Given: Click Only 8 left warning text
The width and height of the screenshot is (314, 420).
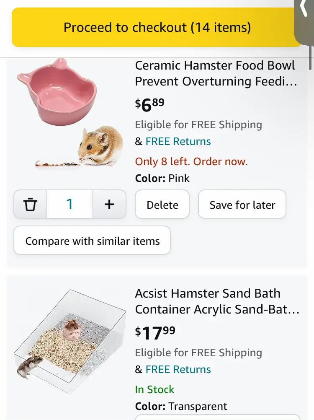Looking at the screenshot, I should 191,161.
